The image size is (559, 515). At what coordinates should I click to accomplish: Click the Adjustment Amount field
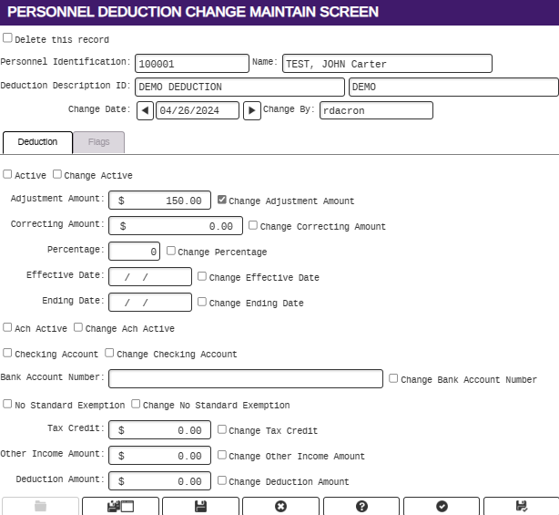tap(159, 201)
